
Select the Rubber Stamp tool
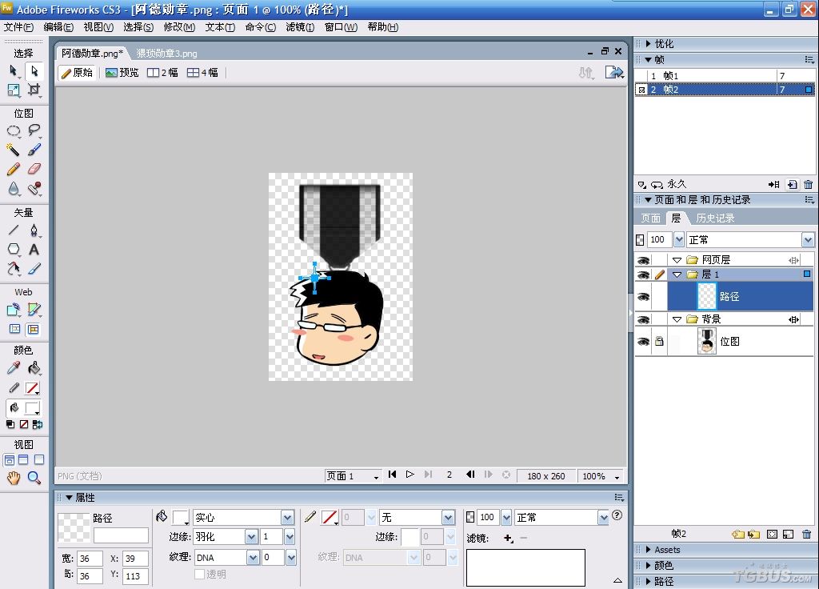click(x=34, y=189)
